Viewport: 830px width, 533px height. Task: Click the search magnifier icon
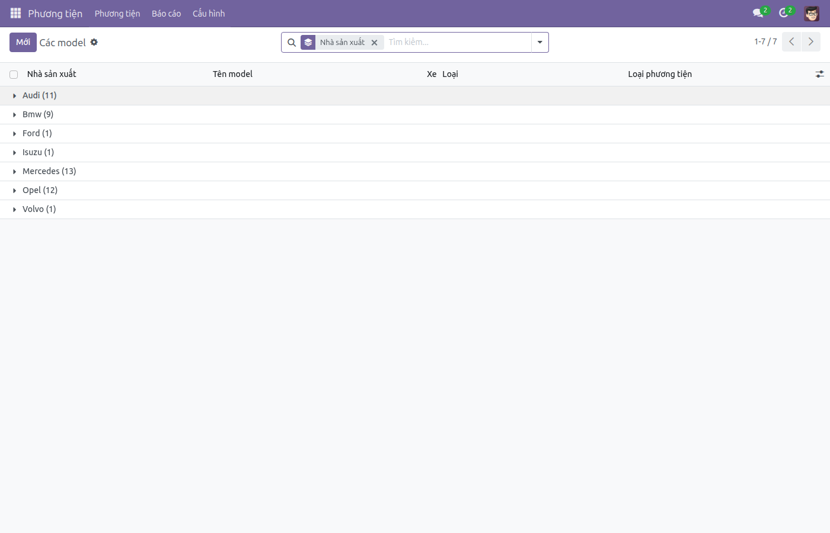(x=292, y=43)
